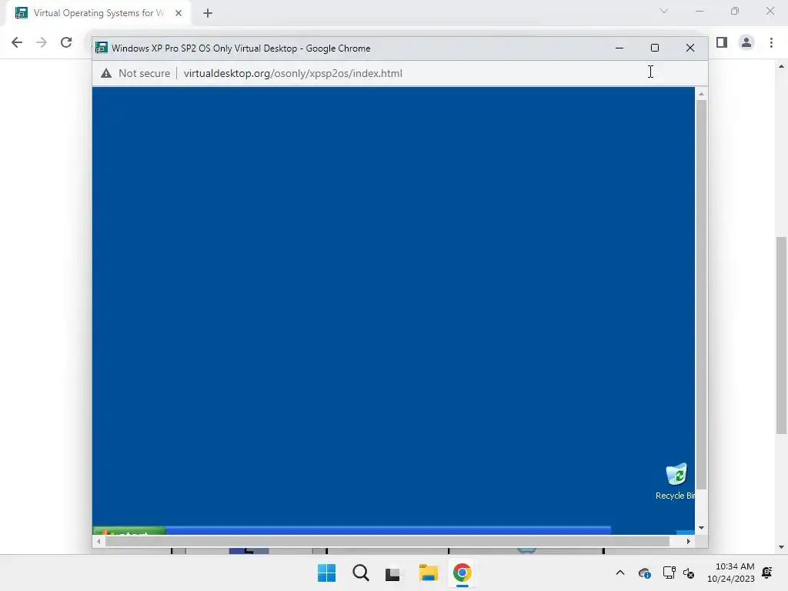Go forward in main Chrome window

point(42,42)
